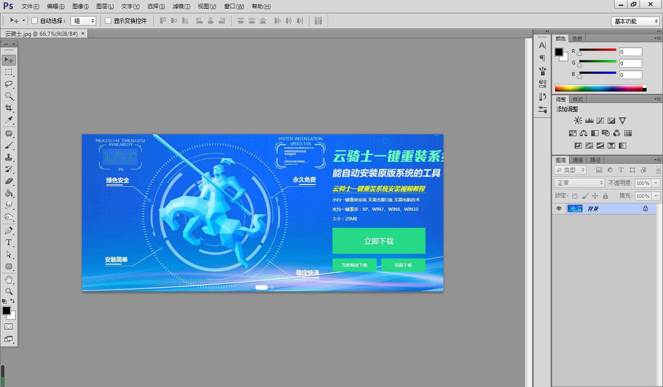Select the Hand tool
Viewport: 663px width, 387px height.
[x=9, y=280]
